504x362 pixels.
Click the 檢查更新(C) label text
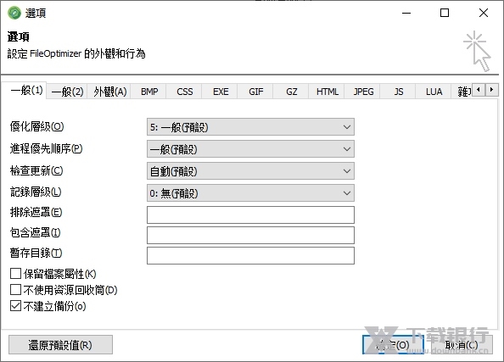36,170
